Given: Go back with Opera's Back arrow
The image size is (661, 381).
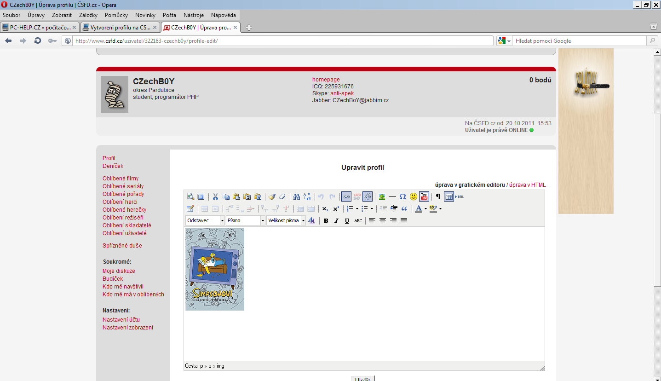Looking at the screenshot, I should pyautogui.click(x=8, y=40).
